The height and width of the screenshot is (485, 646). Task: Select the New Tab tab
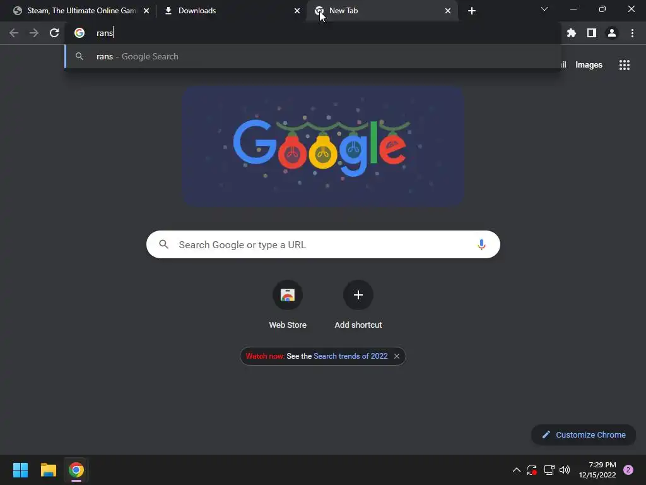tap(382, 11)
